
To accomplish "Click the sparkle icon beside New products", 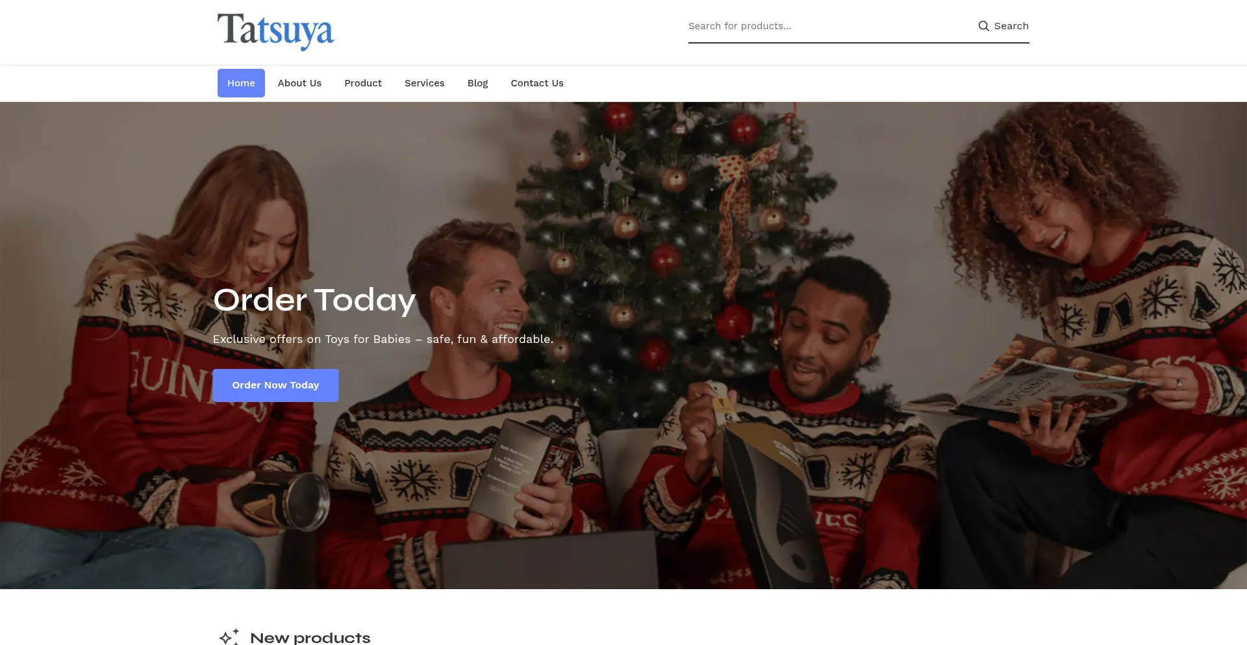I will 229,637.
